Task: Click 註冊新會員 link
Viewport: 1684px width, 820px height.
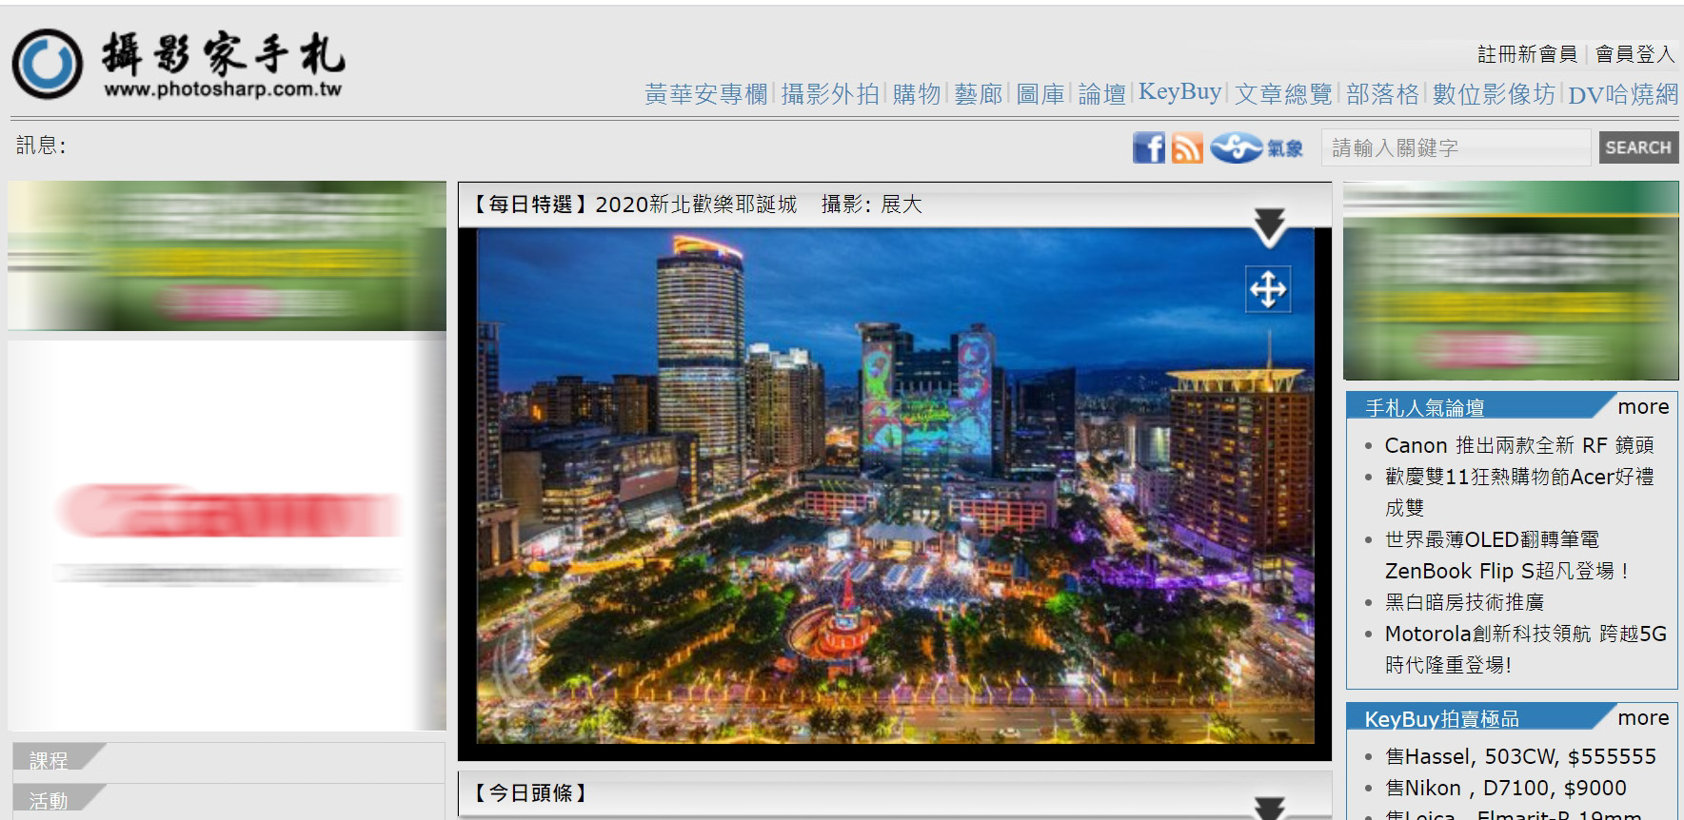Action: 1526,54
